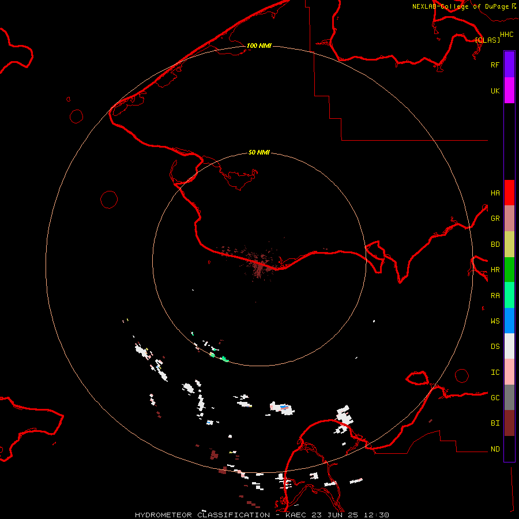Select the BD yellow legend block

509,244
